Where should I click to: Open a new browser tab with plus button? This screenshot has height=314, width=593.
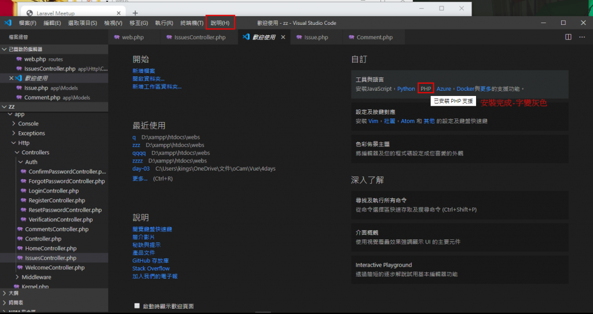pyautogui.click(x=135, y=13)
